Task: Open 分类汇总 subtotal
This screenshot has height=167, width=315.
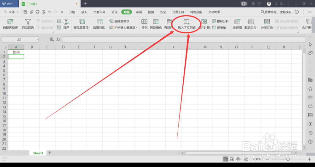Action: pyautogui.click(x=267, y=24)
